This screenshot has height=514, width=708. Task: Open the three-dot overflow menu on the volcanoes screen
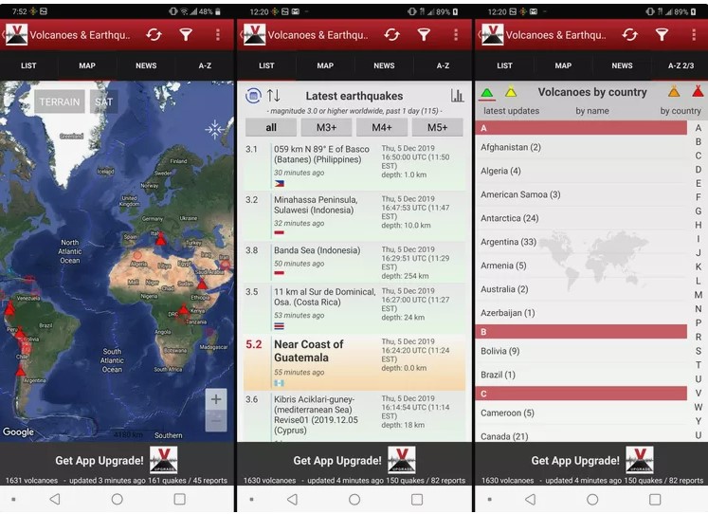click(x=694, y=35)
